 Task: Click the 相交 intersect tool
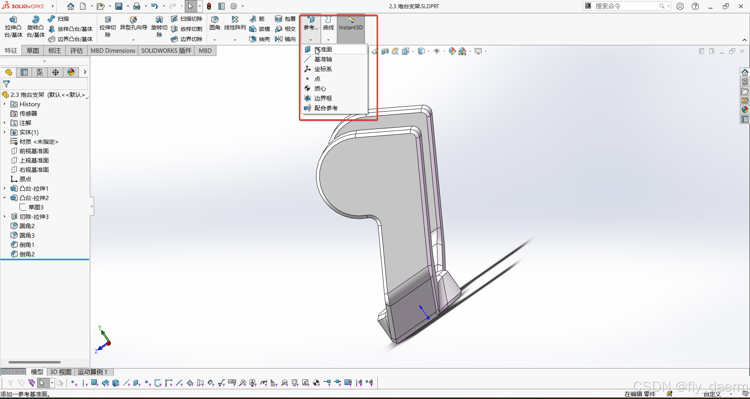click(286, 29)
